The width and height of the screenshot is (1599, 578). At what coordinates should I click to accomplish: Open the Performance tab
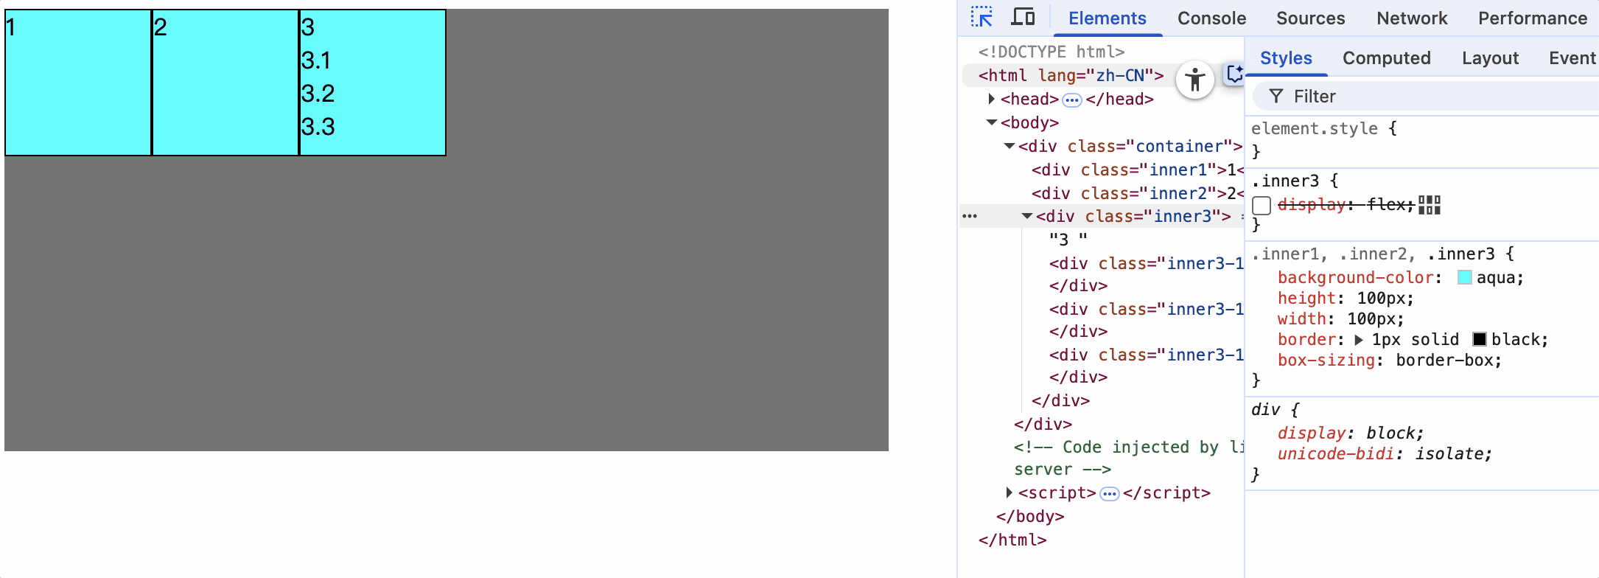1533,18
